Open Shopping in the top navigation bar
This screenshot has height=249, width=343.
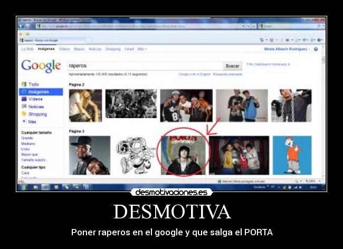113,49
